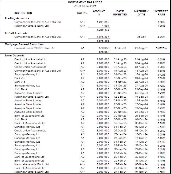Click the 5.38% interest rate
This screenshot has width=171, height=174.
(161, 131)
